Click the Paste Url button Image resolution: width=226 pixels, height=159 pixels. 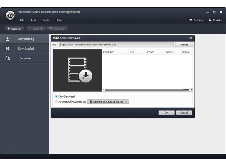pyautogui.click(x=14, y=29)
